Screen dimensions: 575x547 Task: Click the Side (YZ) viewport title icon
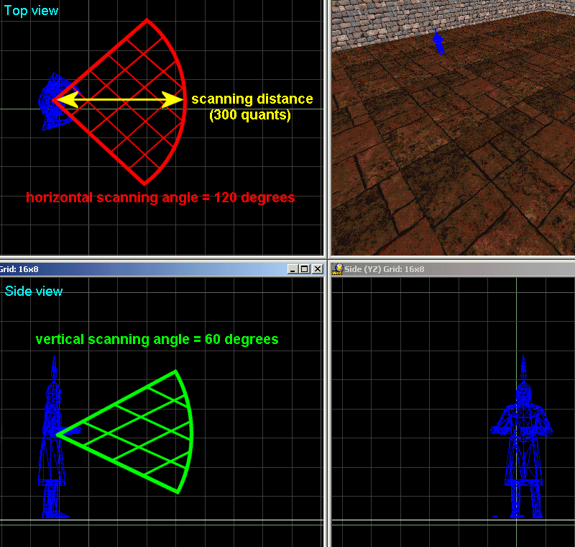coord(338,269)
